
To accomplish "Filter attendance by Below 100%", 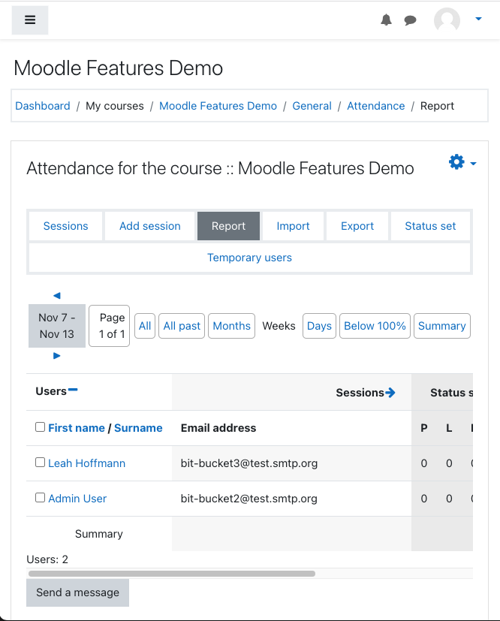I will (x=375, y=326).
